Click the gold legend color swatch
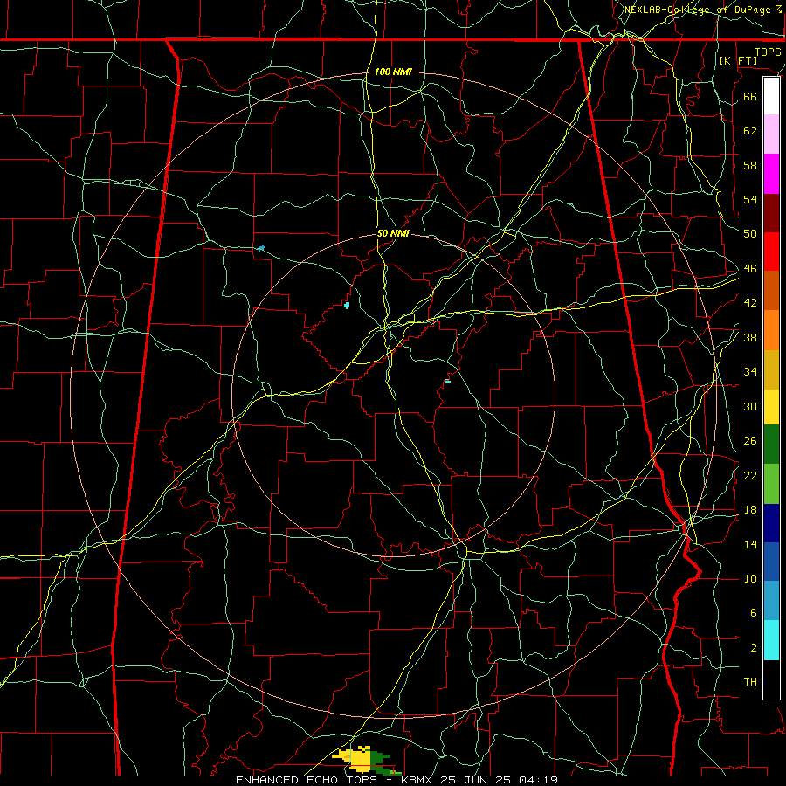786x786 pixels. (771, 369)
